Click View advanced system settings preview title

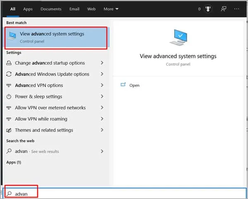coord(178,56)
